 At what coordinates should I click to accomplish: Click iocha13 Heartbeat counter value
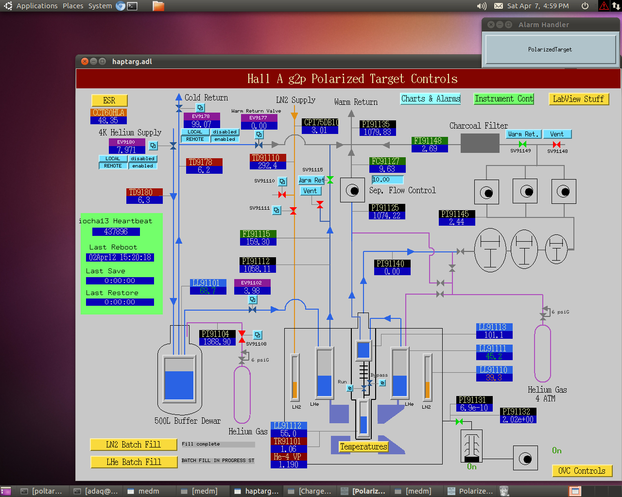(x=116, y=232)
